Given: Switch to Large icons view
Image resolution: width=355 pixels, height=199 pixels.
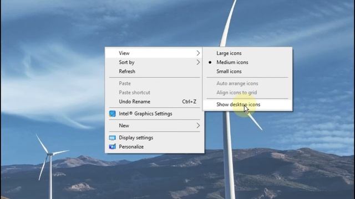Looking at the screenshot, I should [x=247, y=53].
